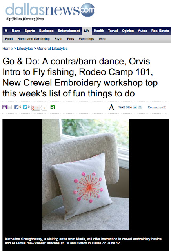Click the Google +1 button
171x251 pixels.
tap(36, 108)
